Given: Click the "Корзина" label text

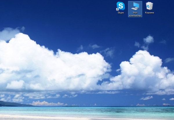Looking at the screenshot, I should coord(149,13).
